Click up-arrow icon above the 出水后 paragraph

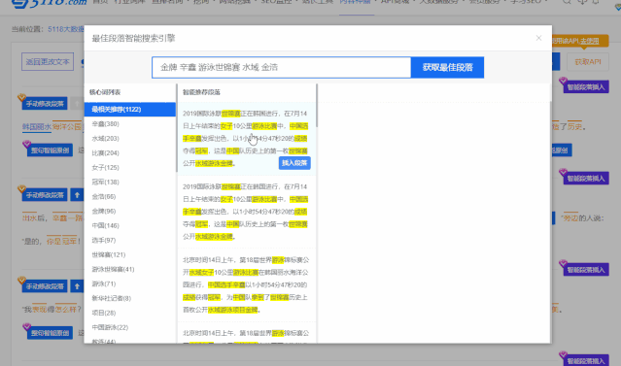77,195
